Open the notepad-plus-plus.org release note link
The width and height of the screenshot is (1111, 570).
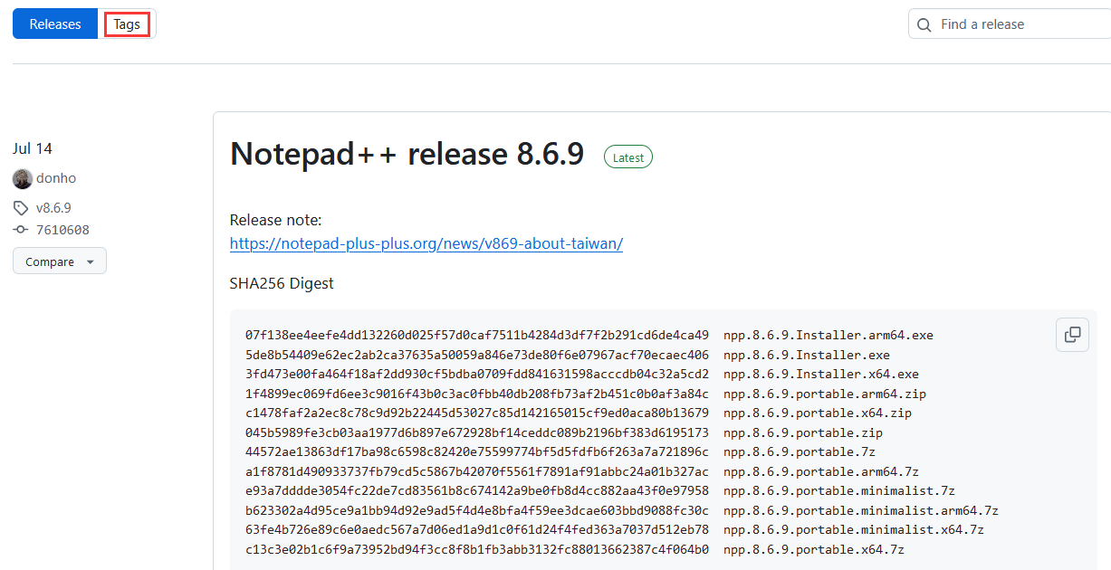(426, 243)
